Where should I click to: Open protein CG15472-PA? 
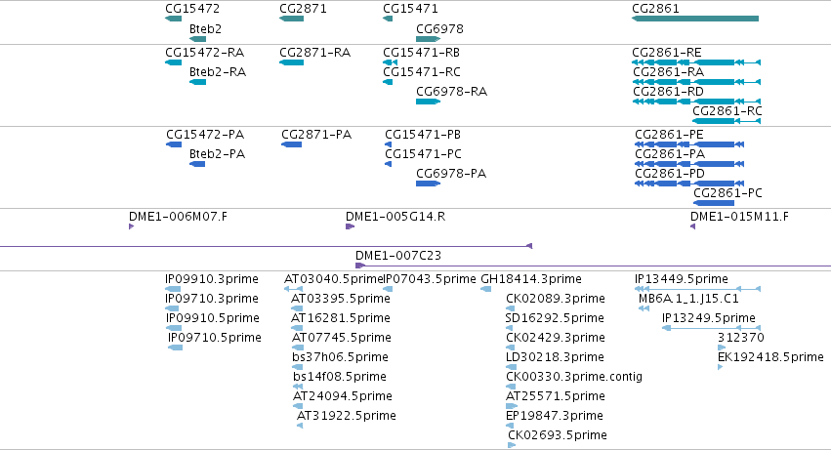[205, 135]
